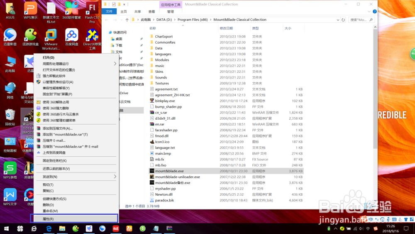The width and height of the screenshot is (415, 234).
Task: Select the Textures folder icon
Action: (x=151, y=83)
